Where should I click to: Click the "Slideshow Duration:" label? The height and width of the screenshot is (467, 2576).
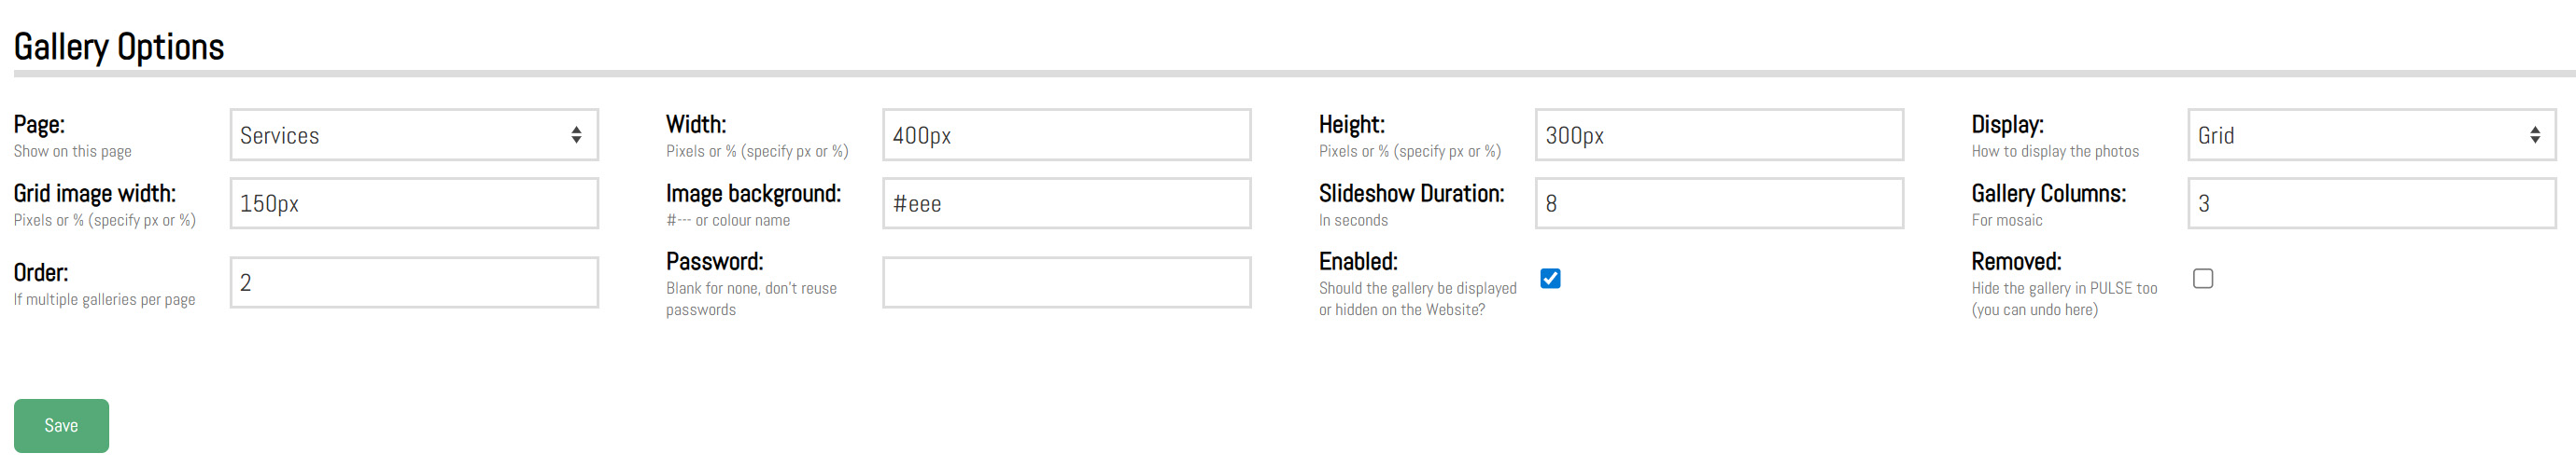1410,194
